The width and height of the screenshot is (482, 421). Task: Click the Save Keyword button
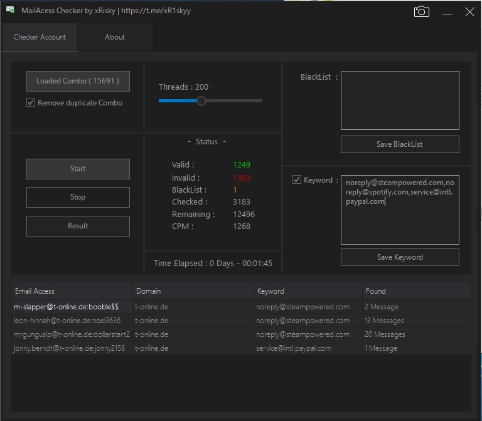(x=400, y=257)
